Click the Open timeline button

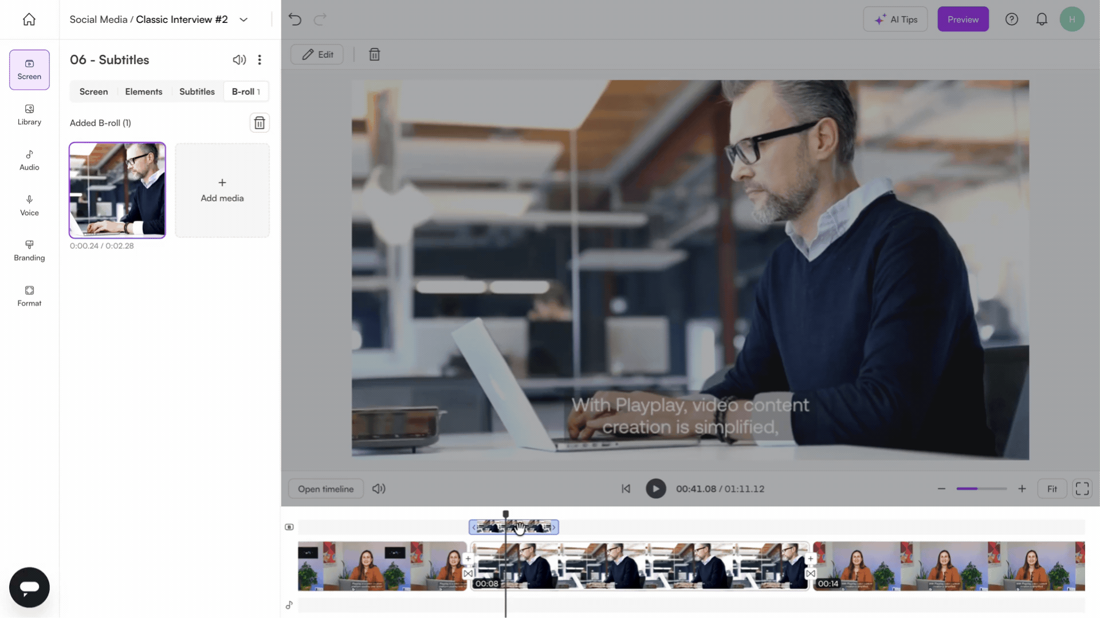(x=325, y=489)
